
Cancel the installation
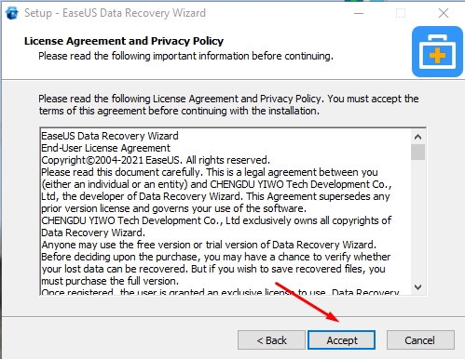(x=420, y=340)
